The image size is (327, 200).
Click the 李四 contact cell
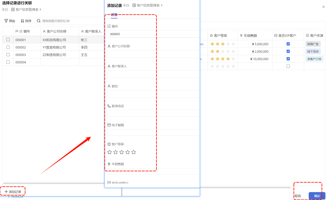92,47
